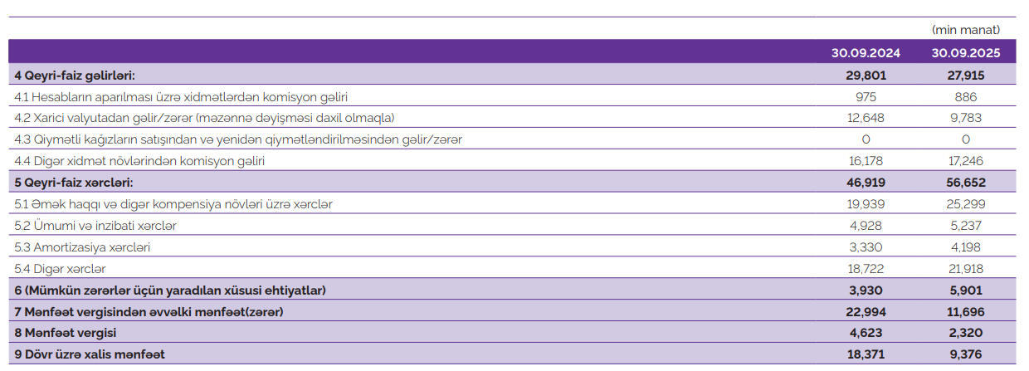Select the 5.4 Digər xərclər label
1029x371 pixels.
pyautogui.click(x=61, y=268)
